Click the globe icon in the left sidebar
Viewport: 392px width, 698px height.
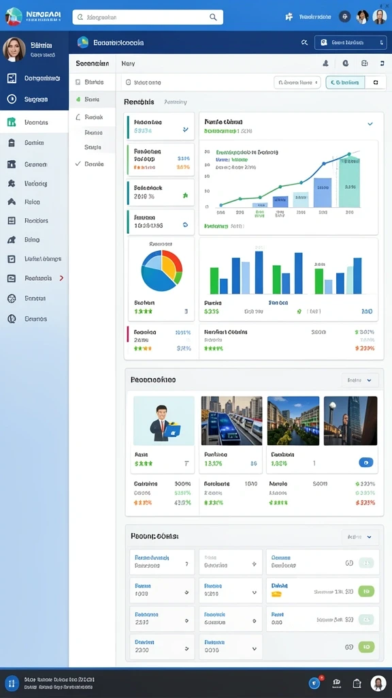click(x=12, y=299)
